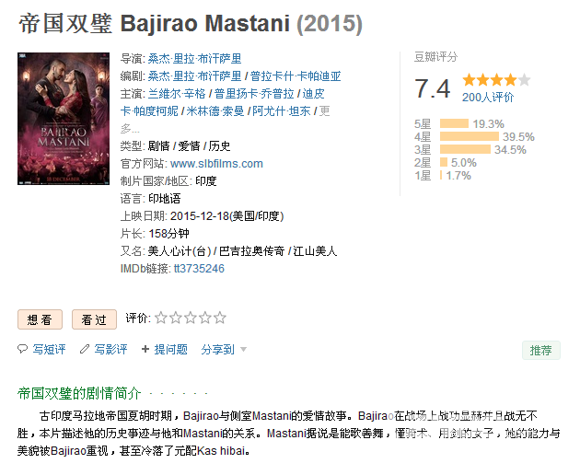Mark movie as 想看
The height and width of the screenshot is (475, 580).
40,319
